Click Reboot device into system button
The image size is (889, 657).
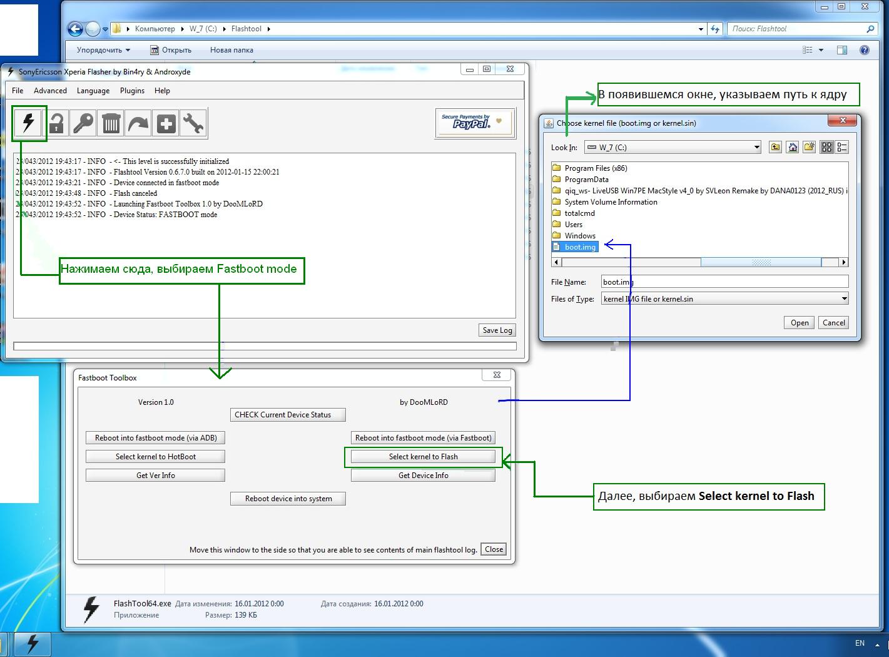pyautogui.click(x=288, y=499)
